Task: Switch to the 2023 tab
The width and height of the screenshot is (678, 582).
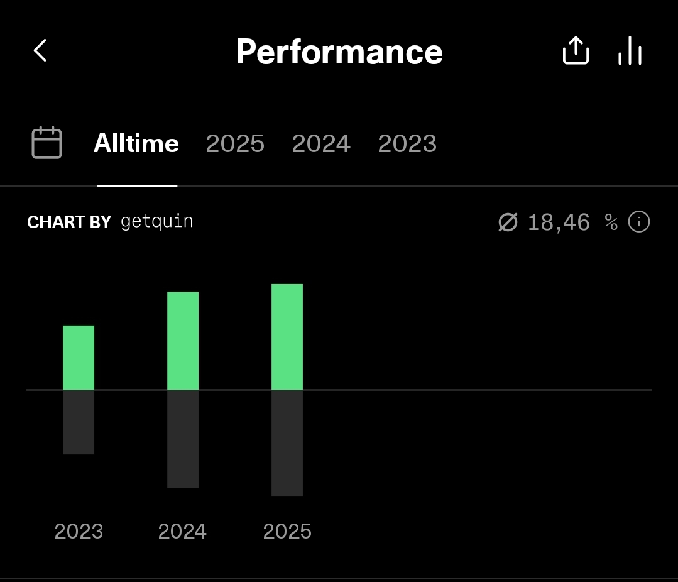Action: coord(407,144)
